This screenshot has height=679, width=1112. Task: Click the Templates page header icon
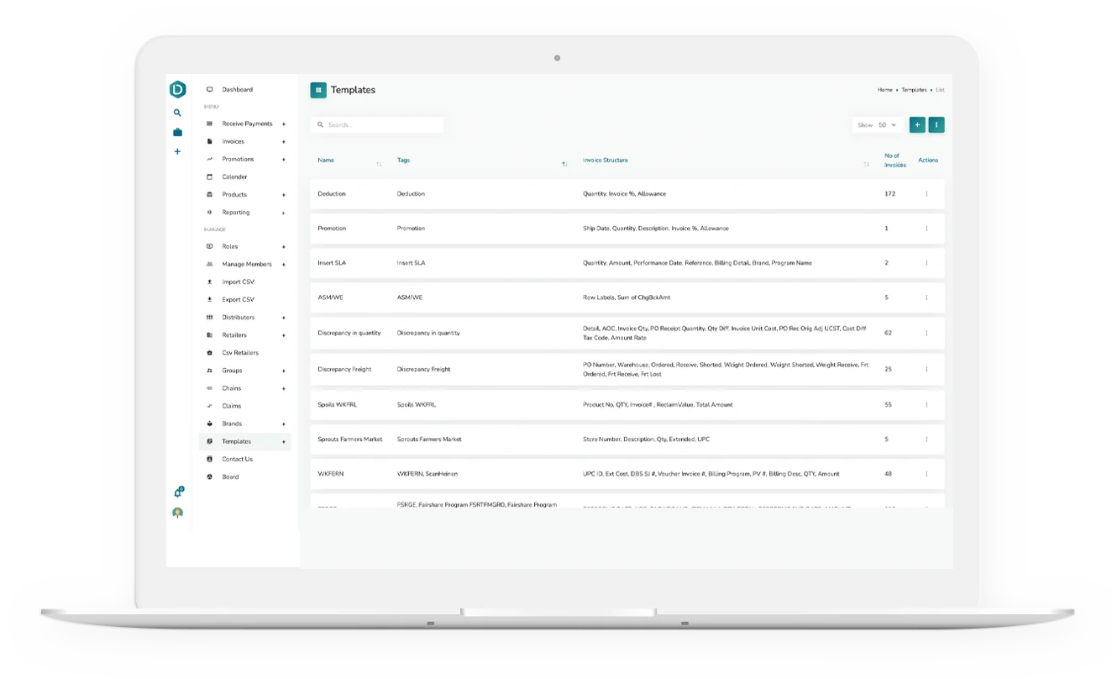pyautogui.click(x=318, y=90)
